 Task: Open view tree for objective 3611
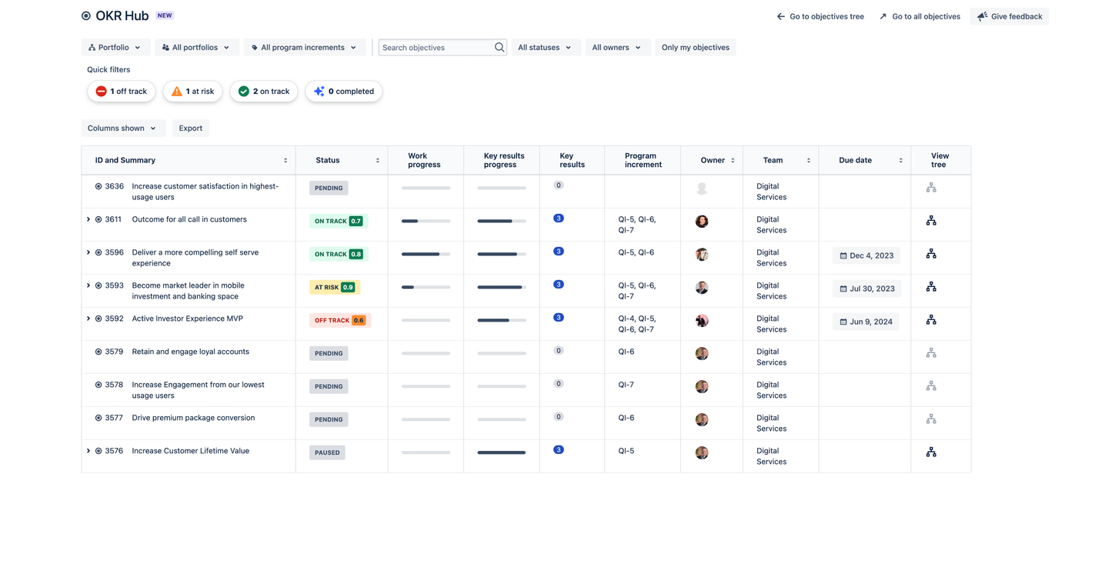click(931, 221)
